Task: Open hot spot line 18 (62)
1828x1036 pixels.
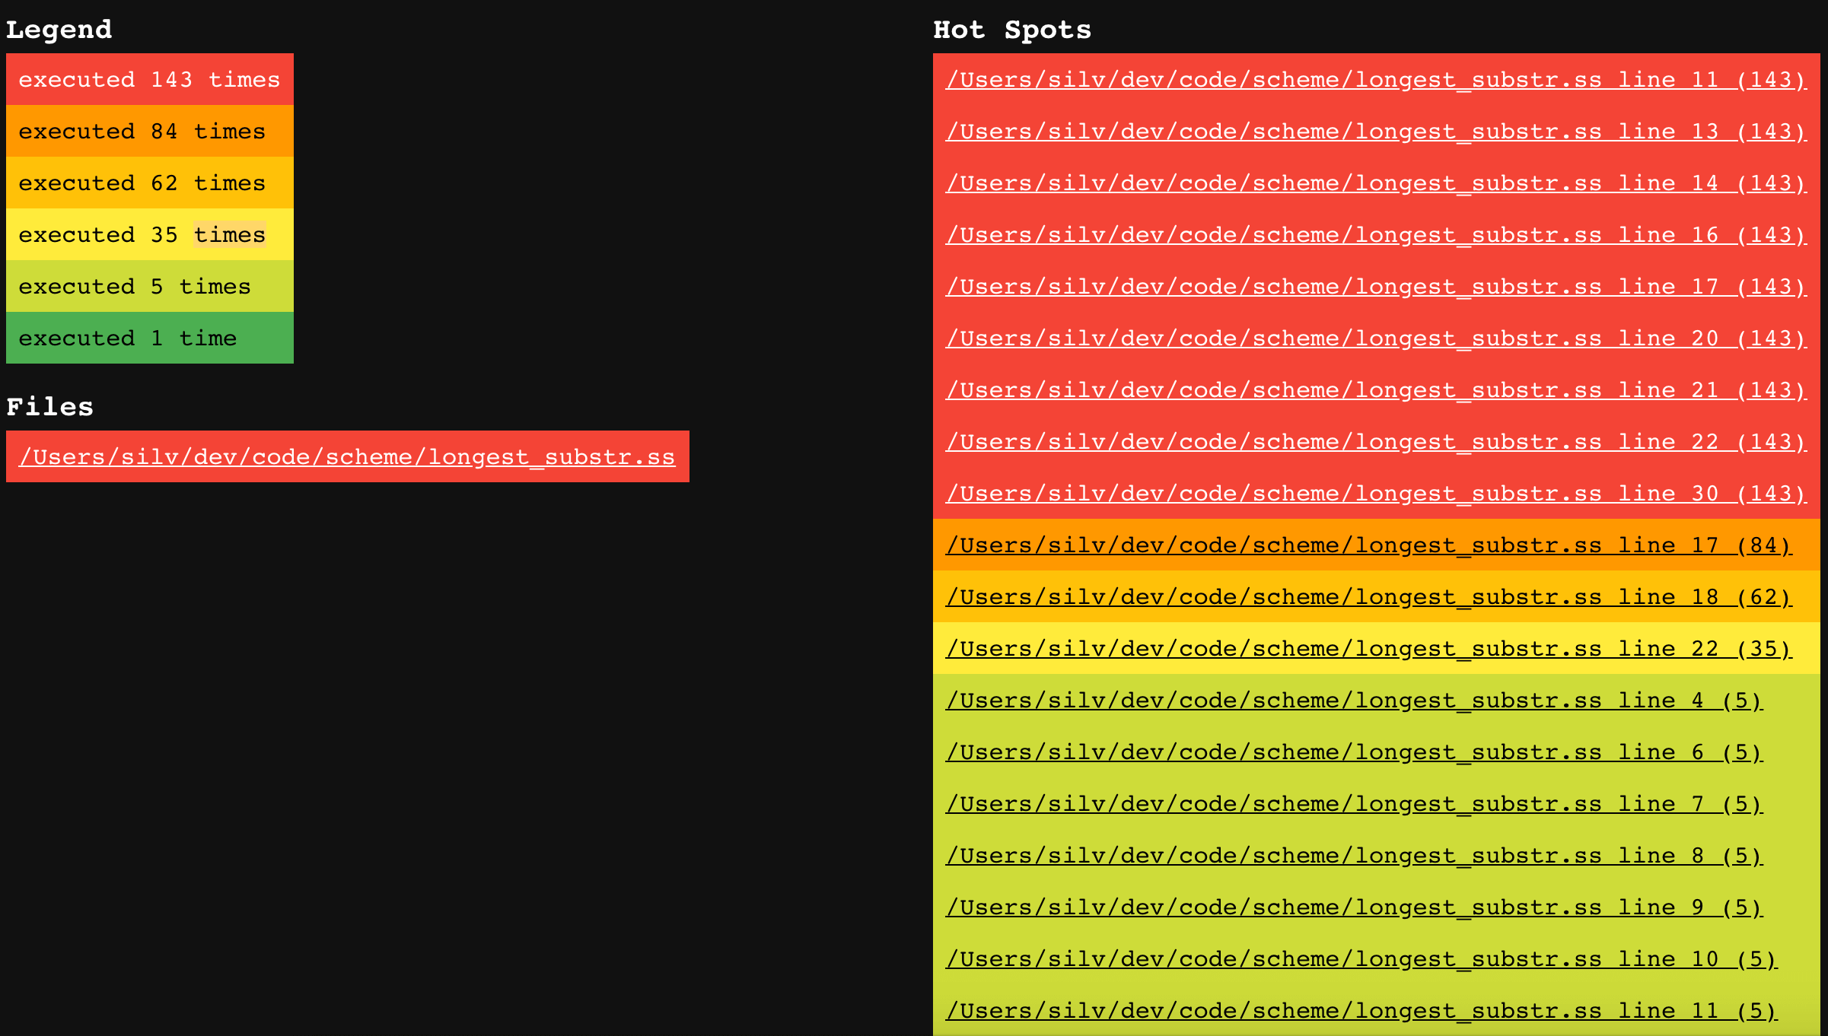Action: 1368,596
